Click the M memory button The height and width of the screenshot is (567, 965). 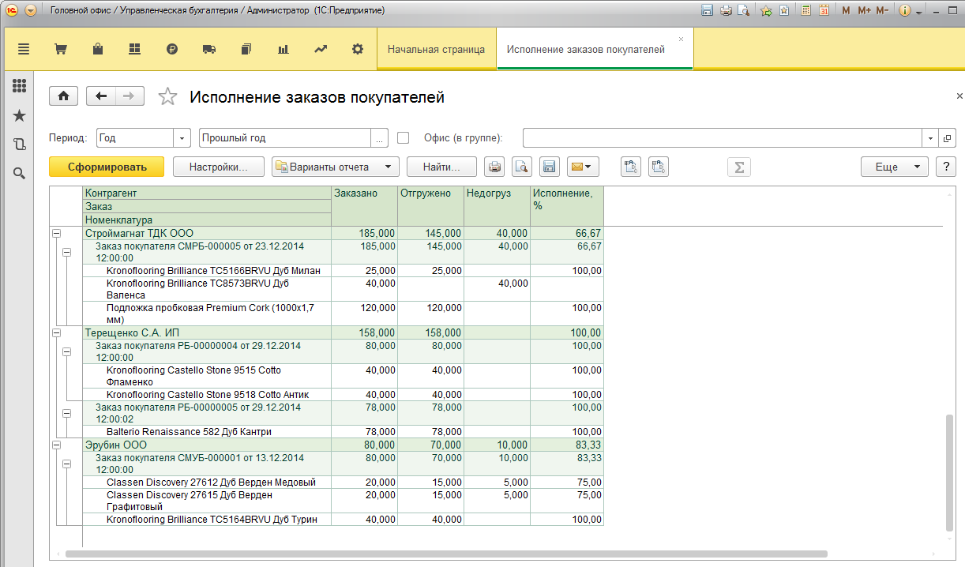[x=846, y=11]
